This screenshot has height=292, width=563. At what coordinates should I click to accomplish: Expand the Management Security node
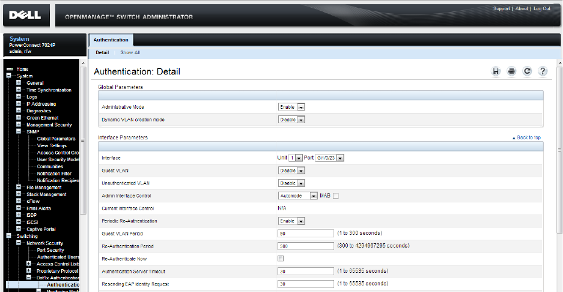[x=19, y=124]
